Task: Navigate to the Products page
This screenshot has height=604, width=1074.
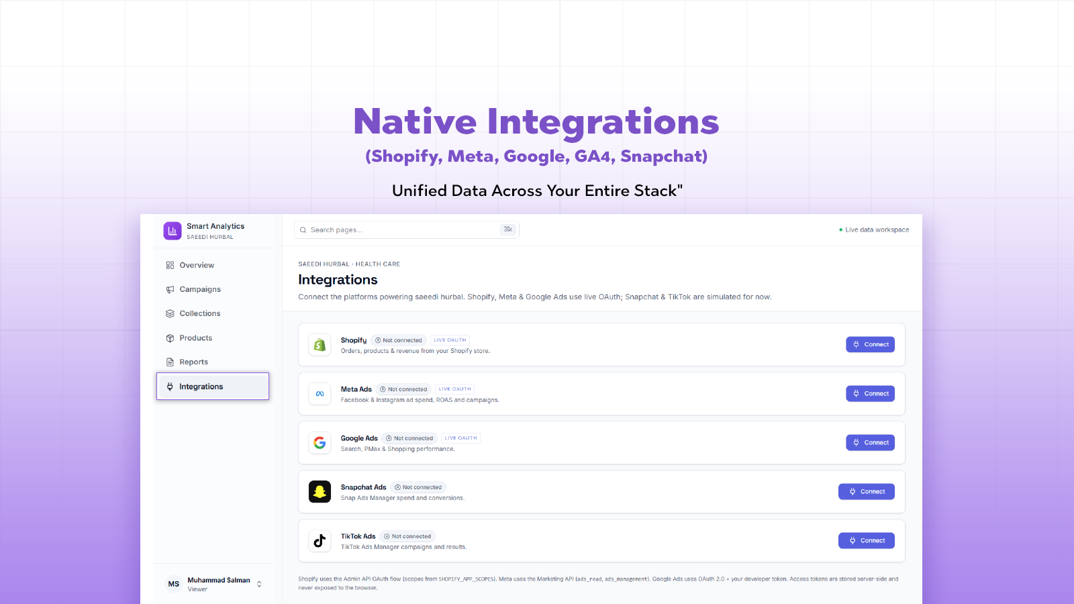Action: coord(213,338)
